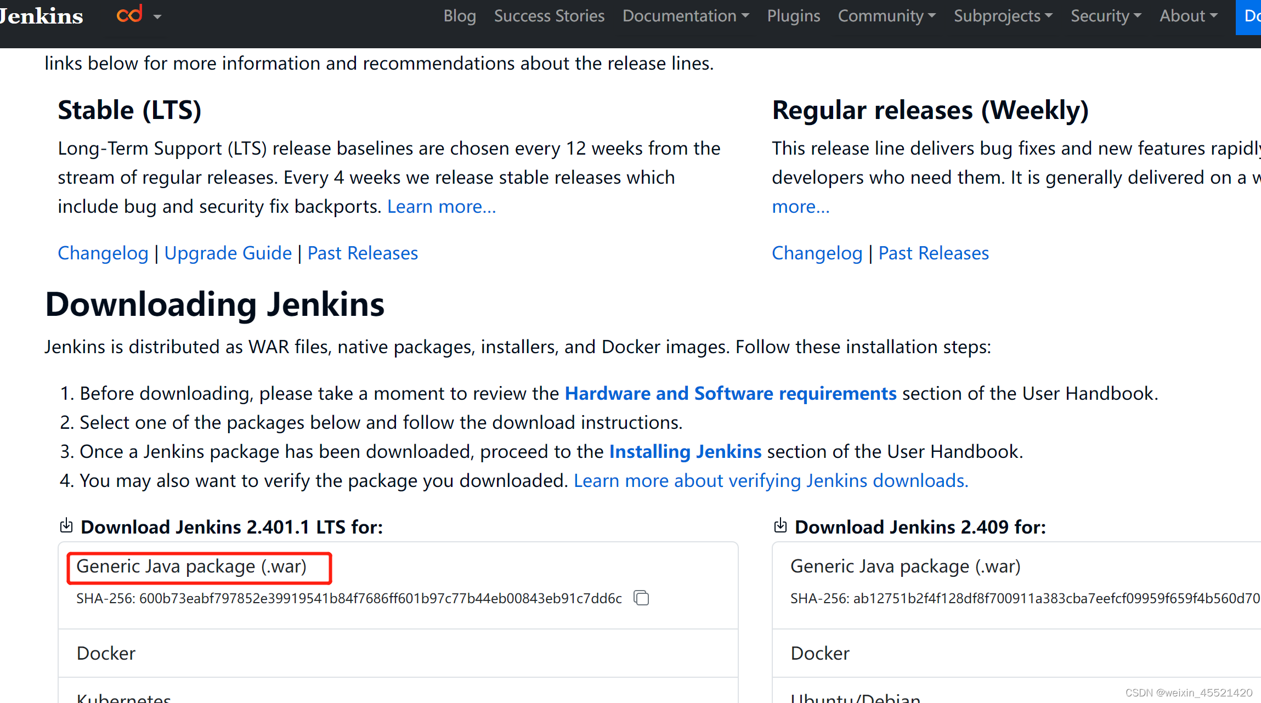Expand the Community dropdown menu
Viewport: 1261px width, 703px height.
pos(886,16)
